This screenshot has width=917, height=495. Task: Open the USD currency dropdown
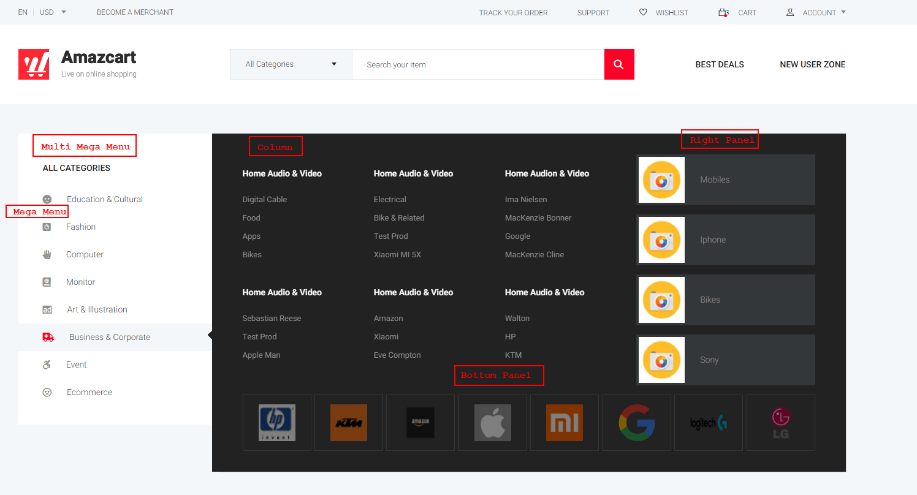tap(53, 12)
